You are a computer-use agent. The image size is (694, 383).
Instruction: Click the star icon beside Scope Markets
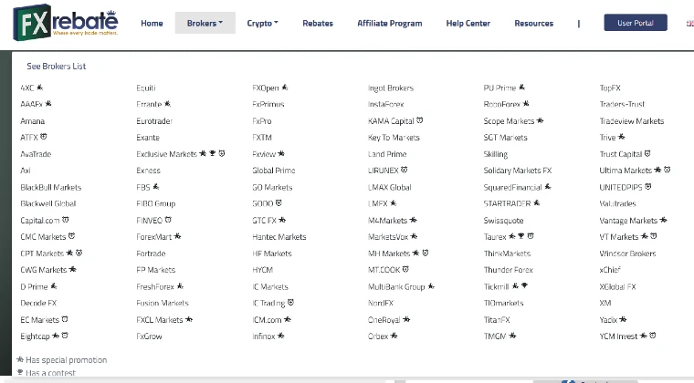[x=541, y=121]
